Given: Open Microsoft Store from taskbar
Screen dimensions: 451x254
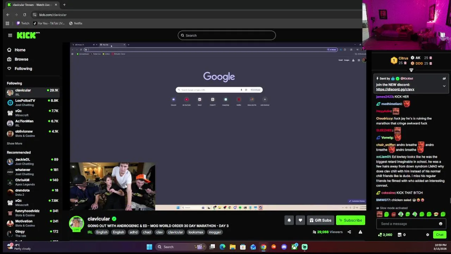Looking at the screenshot, I should click(x=243, y=247).
